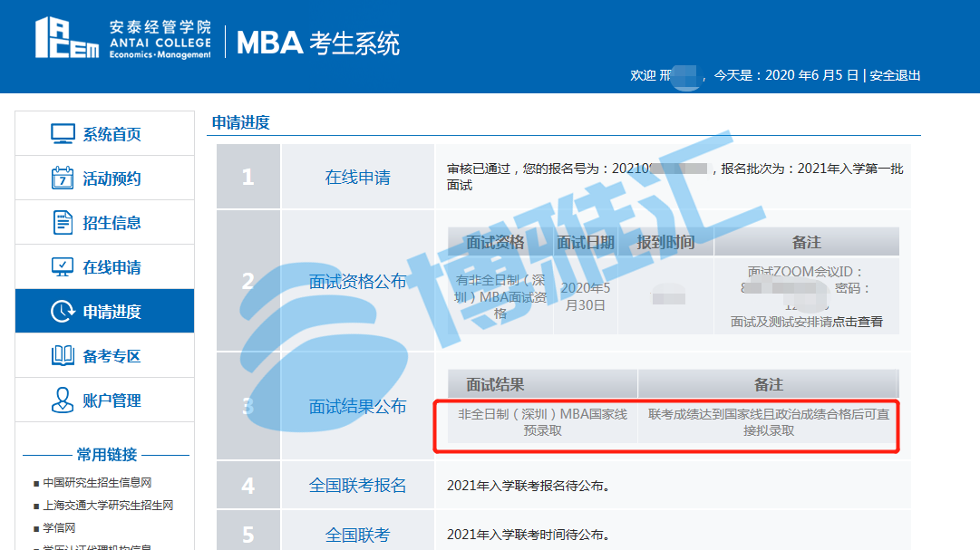The image size is (980, 550).
Task: Click the person icon beside 账户管理
Action: pyautogui.click(x=63, y=400)
